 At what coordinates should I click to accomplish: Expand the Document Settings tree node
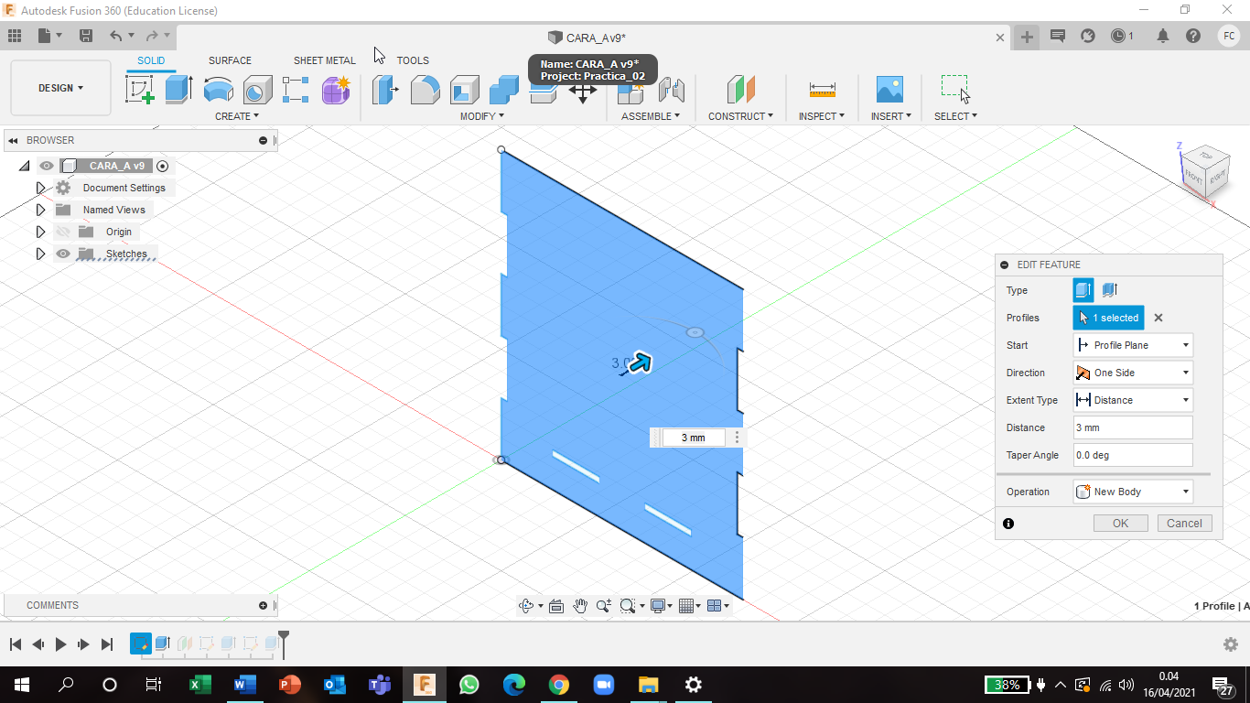tap(40, 188)
